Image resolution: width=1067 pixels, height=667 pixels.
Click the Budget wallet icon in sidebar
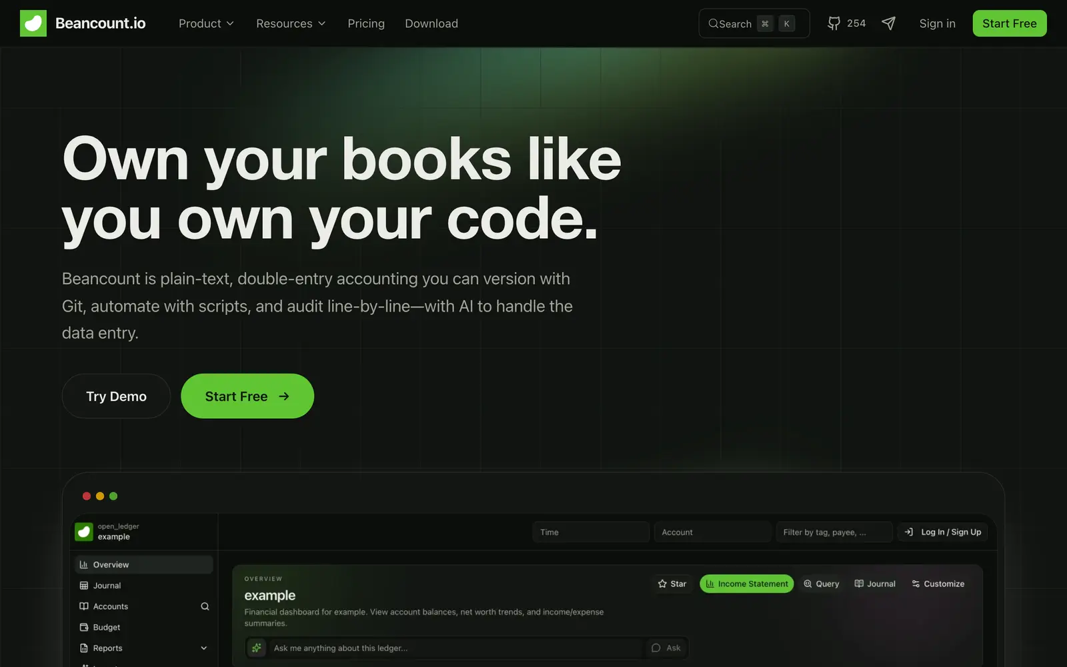pyautogui.click(x=84, y=627)
